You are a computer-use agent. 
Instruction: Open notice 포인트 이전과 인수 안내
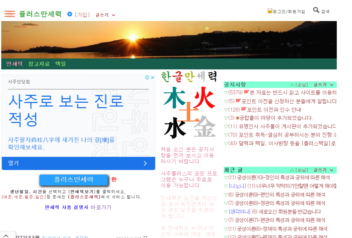click(x=274, y=110)
